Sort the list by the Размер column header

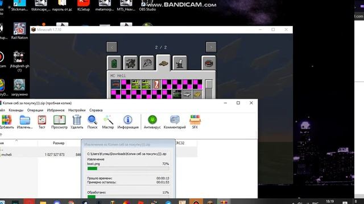(59, 143)
